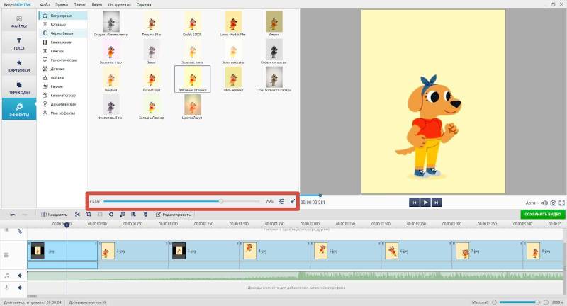Click the paperclip icon on overlay track
The width and height of the screenshot is (567, 306).
20,232
